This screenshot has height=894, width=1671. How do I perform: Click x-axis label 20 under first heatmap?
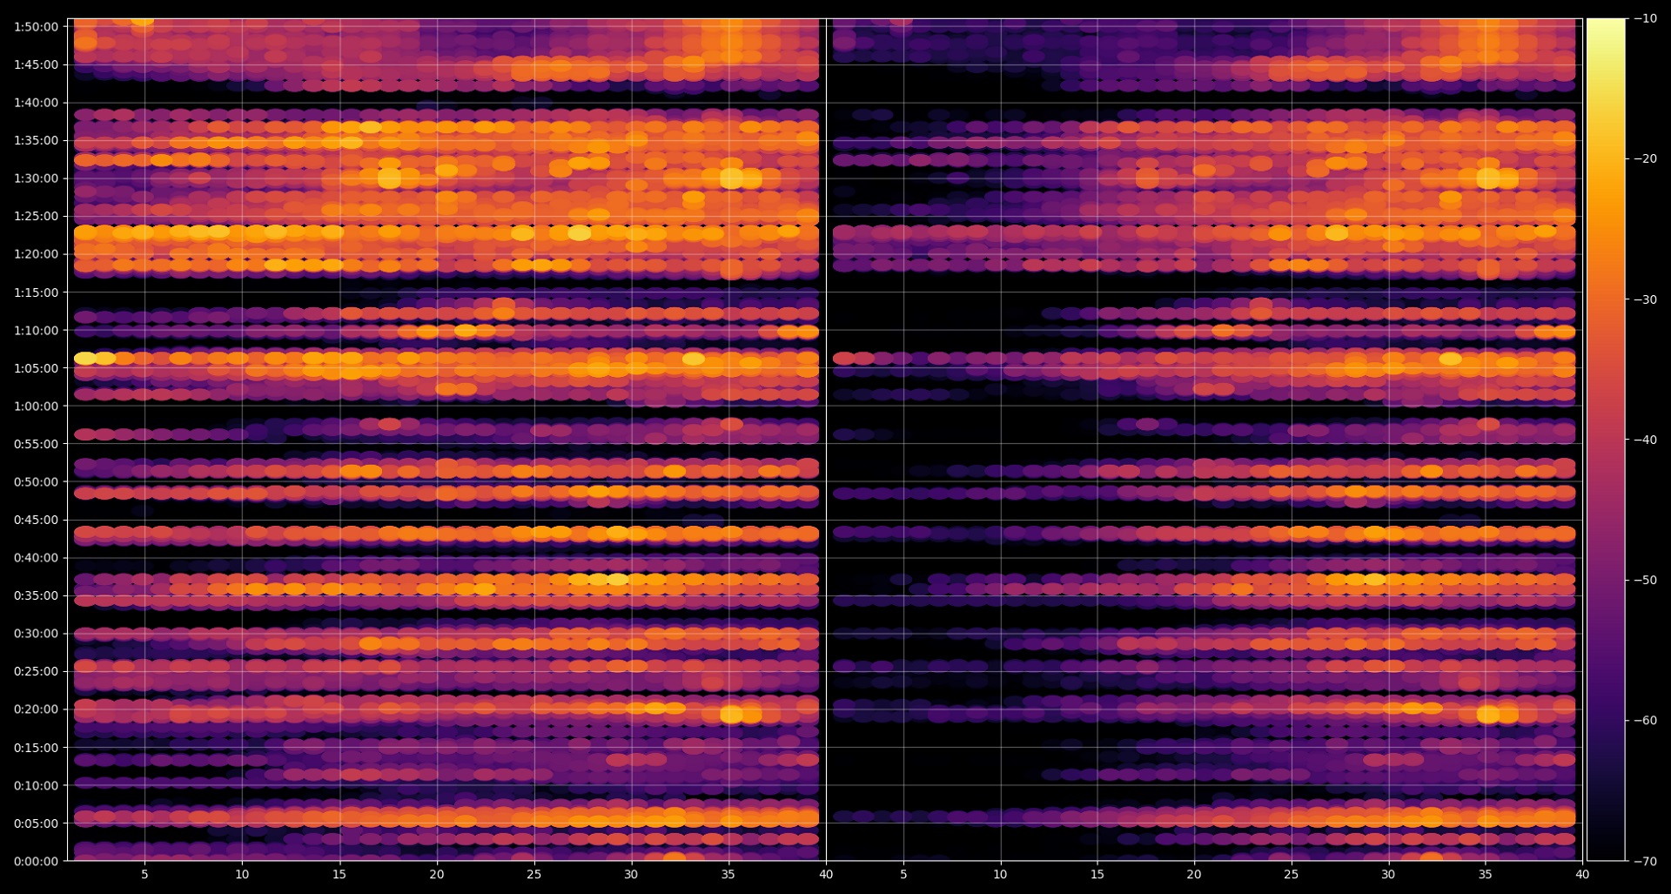click(437, 874)
